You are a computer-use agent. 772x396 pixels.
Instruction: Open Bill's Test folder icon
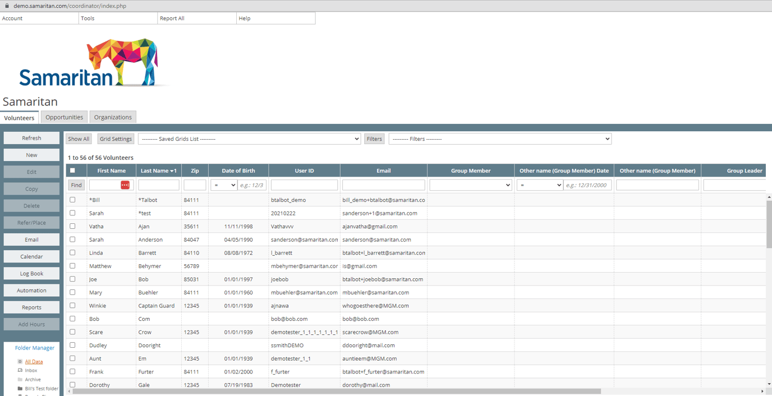pos(20,389)
